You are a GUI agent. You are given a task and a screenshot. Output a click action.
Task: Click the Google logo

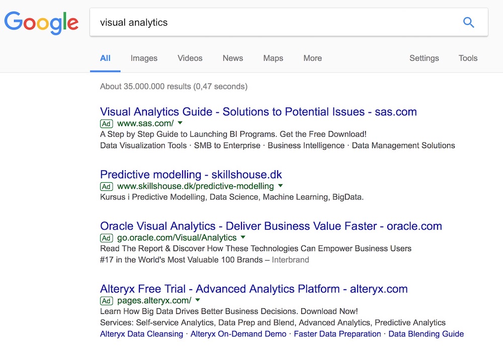pos(41,23)
